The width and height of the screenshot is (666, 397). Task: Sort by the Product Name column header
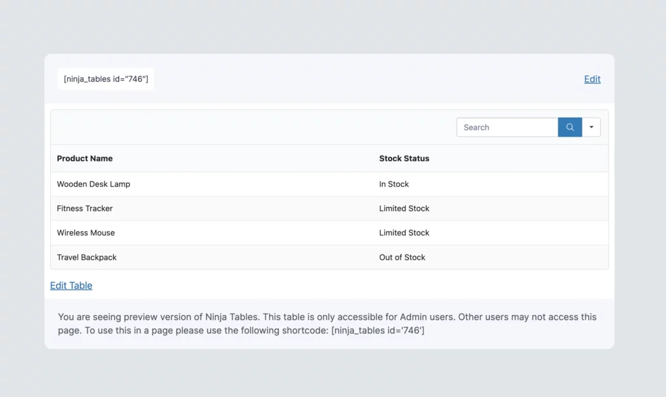pyautogui.click(x=85, y=159)
